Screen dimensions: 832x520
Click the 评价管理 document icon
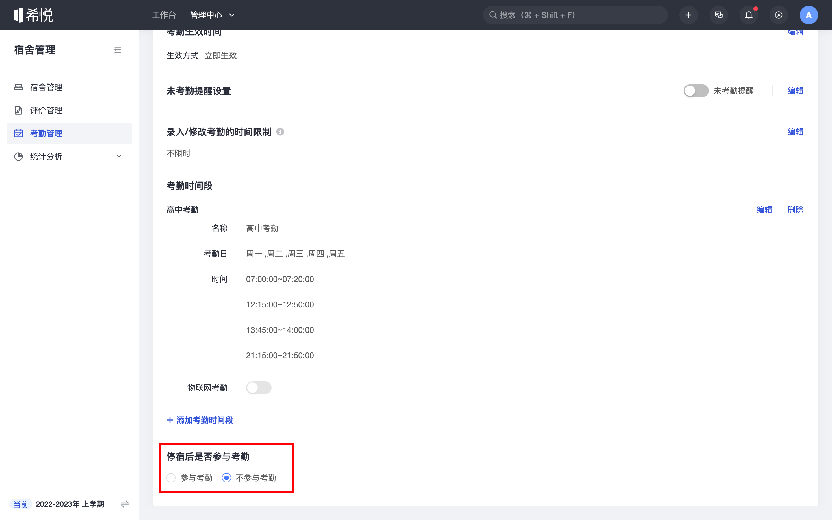(18, 110)
